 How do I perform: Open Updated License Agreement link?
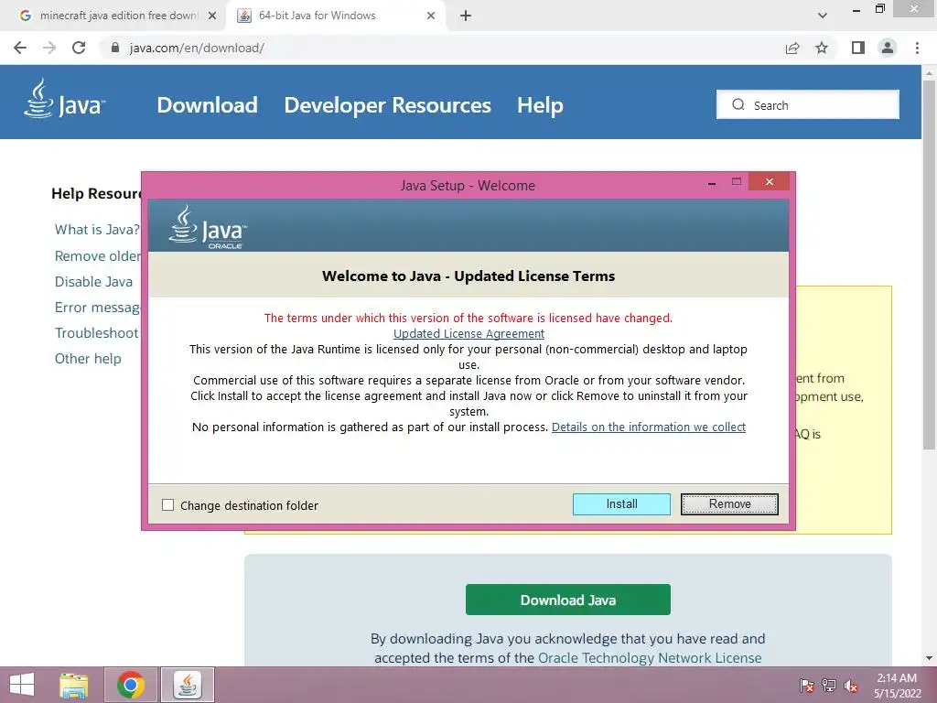(468, 333)
